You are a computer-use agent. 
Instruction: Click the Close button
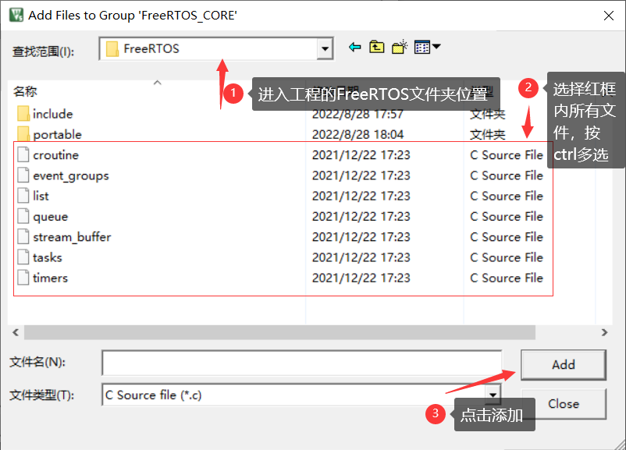pos(564,403)
